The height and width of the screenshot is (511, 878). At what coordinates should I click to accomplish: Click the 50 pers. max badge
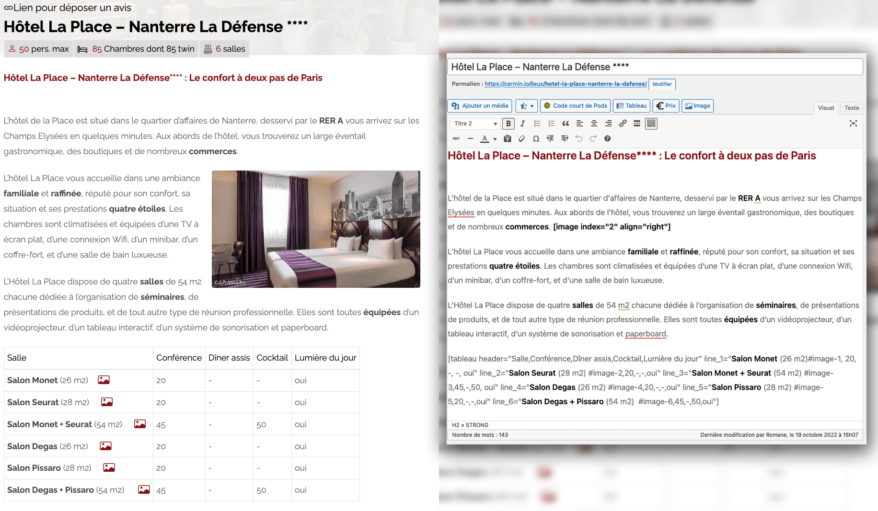(x=39, y=49)
